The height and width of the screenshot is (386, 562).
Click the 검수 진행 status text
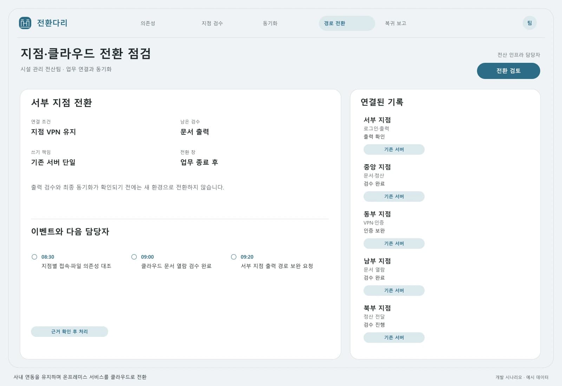(x=374, y=325)
